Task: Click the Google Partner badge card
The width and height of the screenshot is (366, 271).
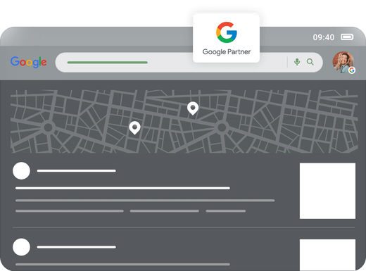Action: click(x=226, y=37)
